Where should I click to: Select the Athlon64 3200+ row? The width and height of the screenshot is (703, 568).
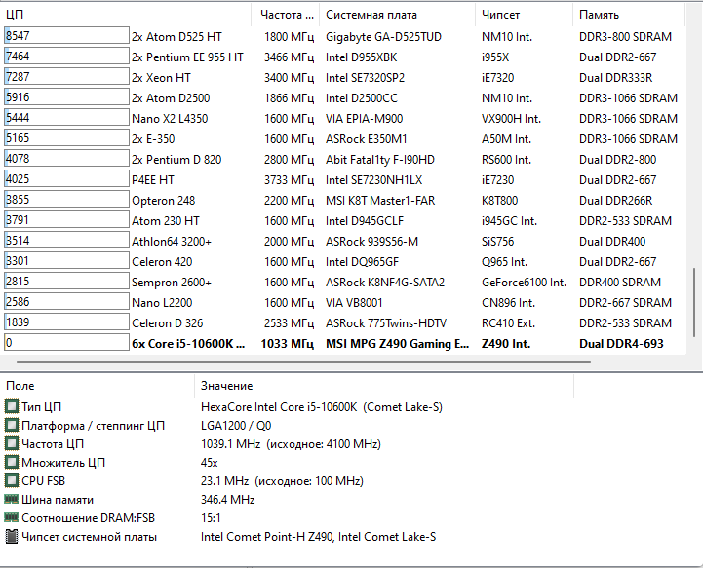point(343,241)
